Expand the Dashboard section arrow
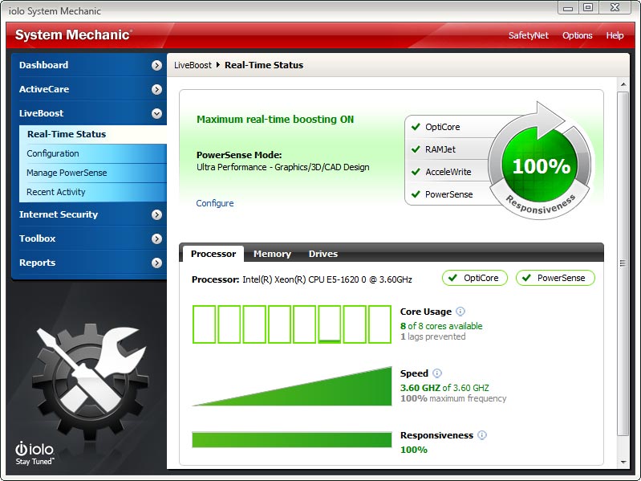This screenshot has width=641, height=481. coord(156,65)
